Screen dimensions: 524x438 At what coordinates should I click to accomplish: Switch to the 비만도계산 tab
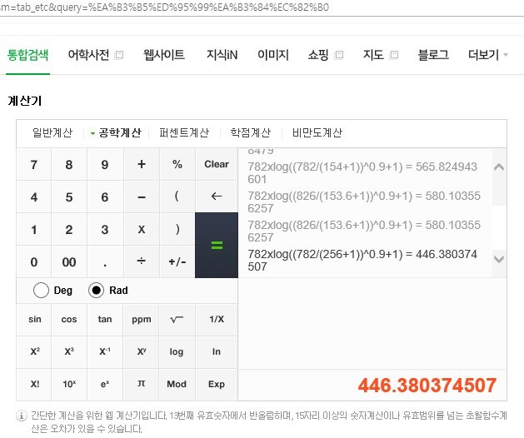(317, 133)
